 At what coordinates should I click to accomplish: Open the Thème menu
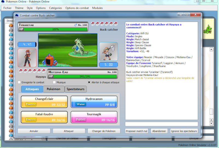pos(19,8)
